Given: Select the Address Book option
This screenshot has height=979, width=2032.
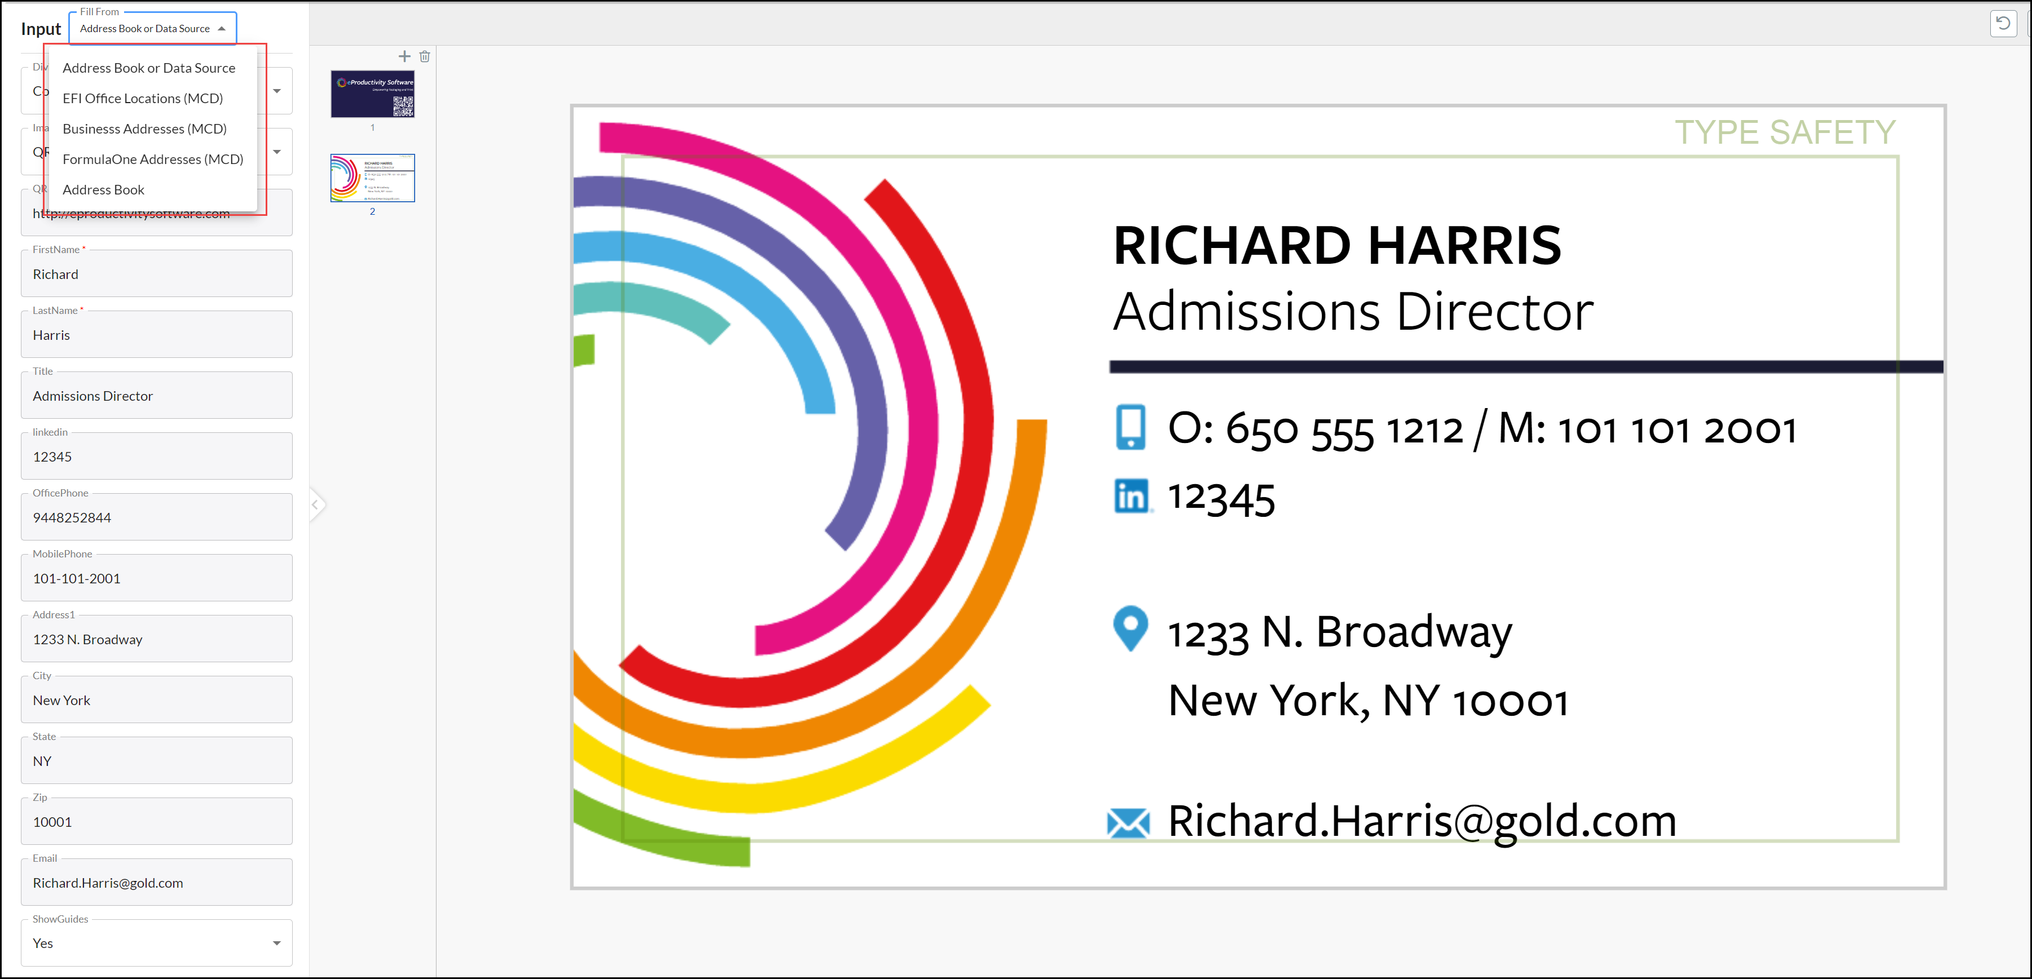Looking at the screenshot, I should [x=103, y=189].
